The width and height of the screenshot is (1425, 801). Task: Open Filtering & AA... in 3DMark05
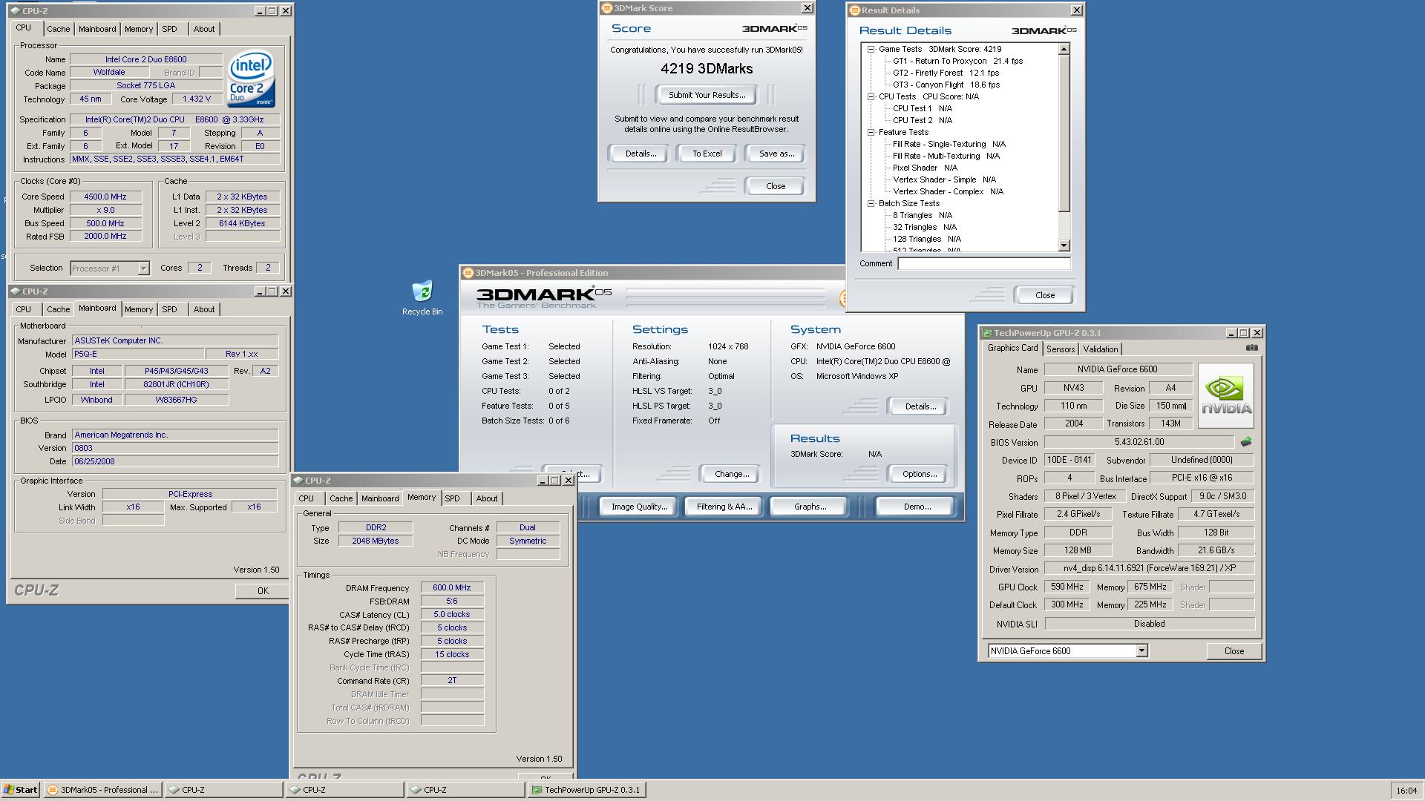click(724, 507)
